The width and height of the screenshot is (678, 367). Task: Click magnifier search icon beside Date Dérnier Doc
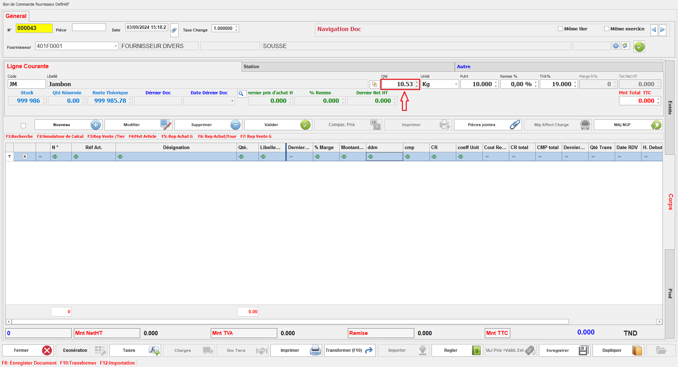pyautogui.click(x=242, y=94)
